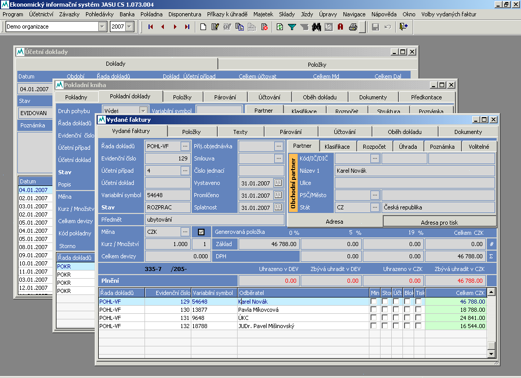
Task: Open search with the binoculars icon
Action: point(316,27)
